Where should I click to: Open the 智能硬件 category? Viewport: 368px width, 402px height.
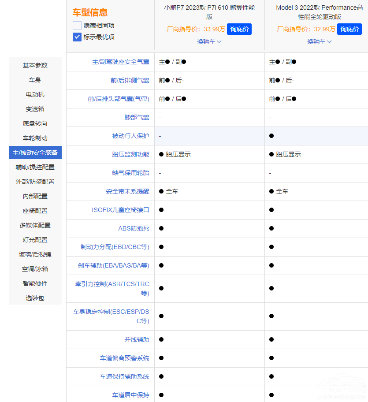click(35, 283)
